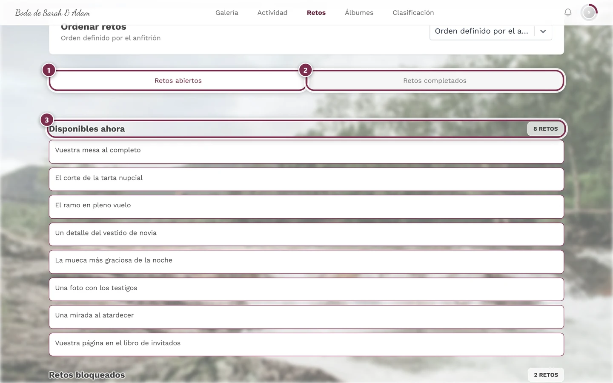This screenshot has width=613, height=383.
Task: Open 'Un detalle del vestido de novia'
Action: [306, 234]
